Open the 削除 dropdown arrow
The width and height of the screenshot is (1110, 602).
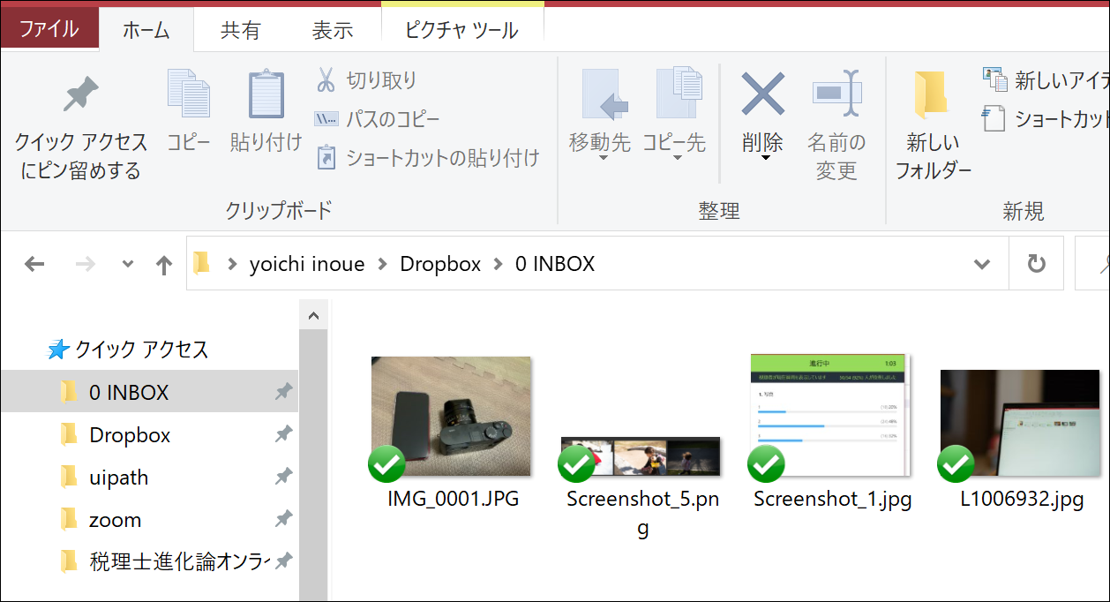(x=764, y=159)
